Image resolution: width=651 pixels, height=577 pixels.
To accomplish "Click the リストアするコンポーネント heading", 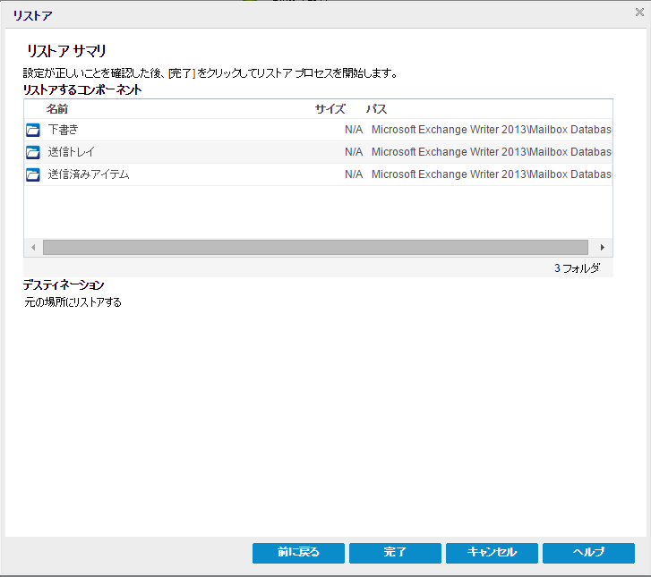I will pyautogui.click(x=82, y=90).
